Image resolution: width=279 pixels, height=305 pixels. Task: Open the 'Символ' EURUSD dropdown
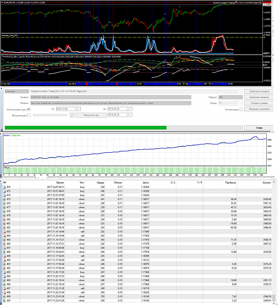pos(111,97)
